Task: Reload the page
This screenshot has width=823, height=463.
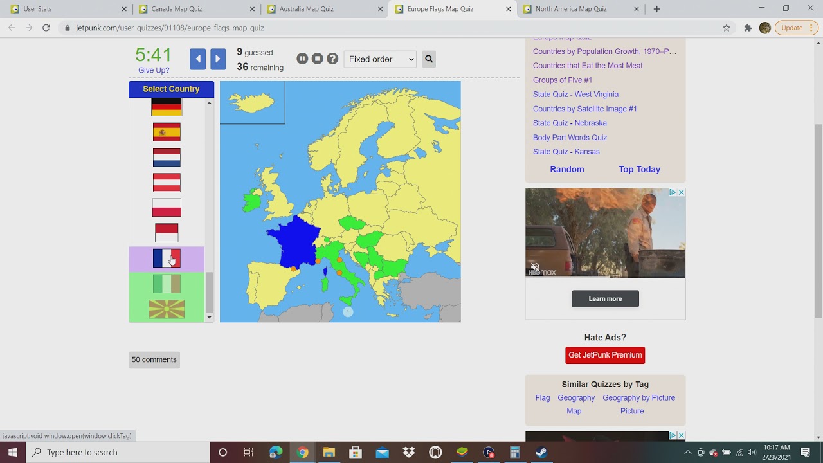Action: click(46, 28)
